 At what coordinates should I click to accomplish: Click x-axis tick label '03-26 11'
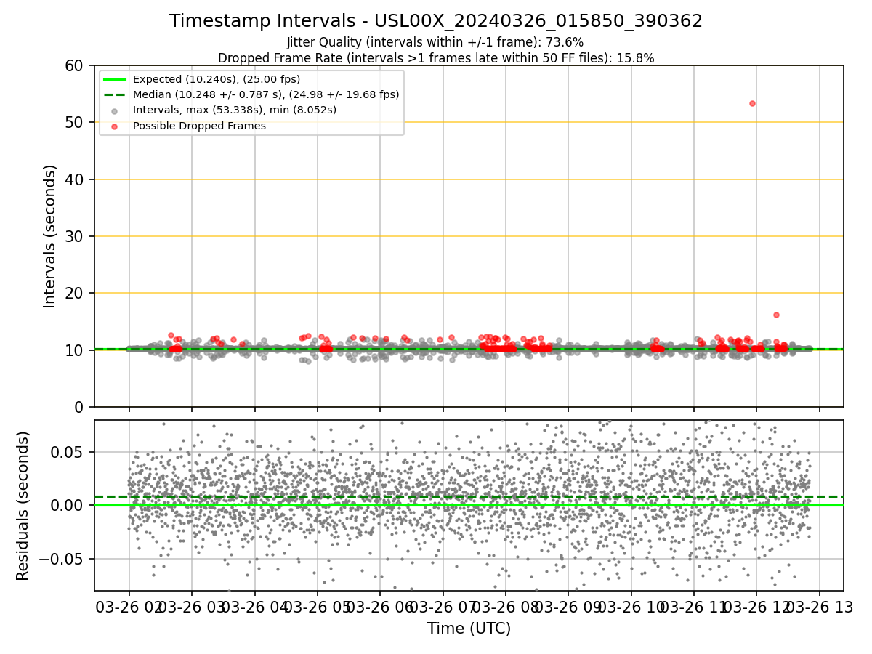tap(693, 607)
